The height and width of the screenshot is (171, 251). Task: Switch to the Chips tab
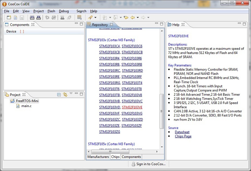click(x=115, y=157)
